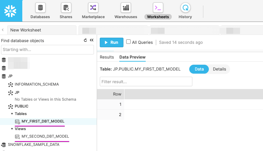The height and width of the screenshot is (151, 263).
Task: Click the database object search box
Action: [47, 50]
